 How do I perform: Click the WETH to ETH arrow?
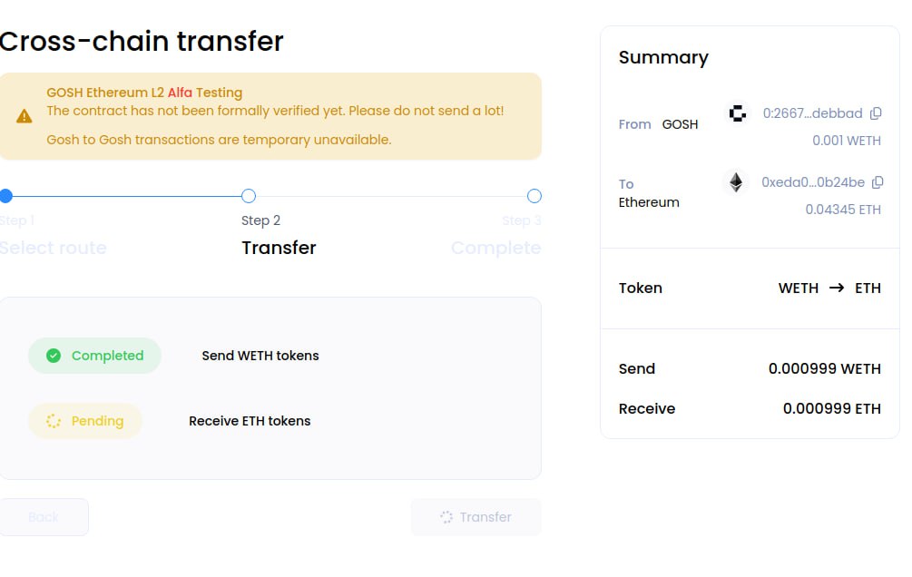click(837, 288)
